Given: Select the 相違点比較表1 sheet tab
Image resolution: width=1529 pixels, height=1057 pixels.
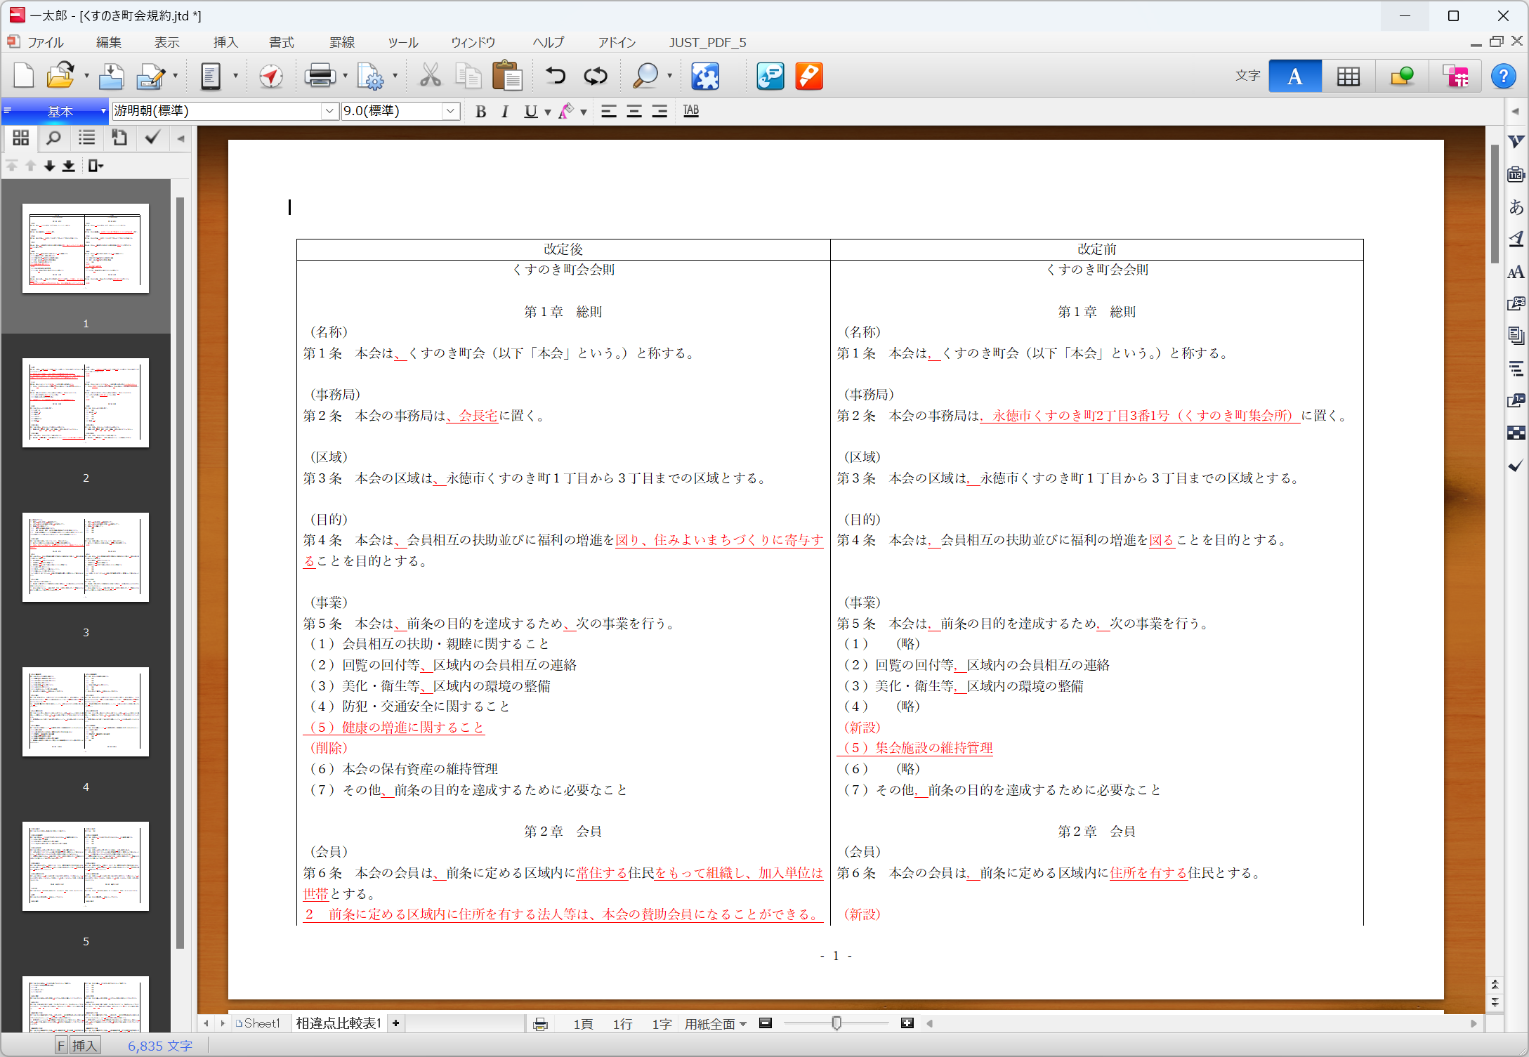Looking at the screenshot, I should click(x=339, y=1024).
